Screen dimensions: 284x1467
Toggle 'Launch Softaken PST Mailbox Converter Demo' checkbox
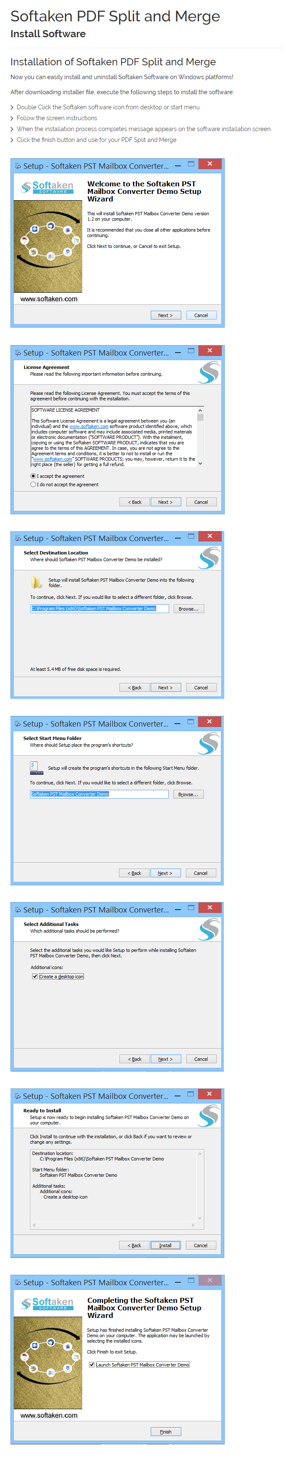(91, 1364)
